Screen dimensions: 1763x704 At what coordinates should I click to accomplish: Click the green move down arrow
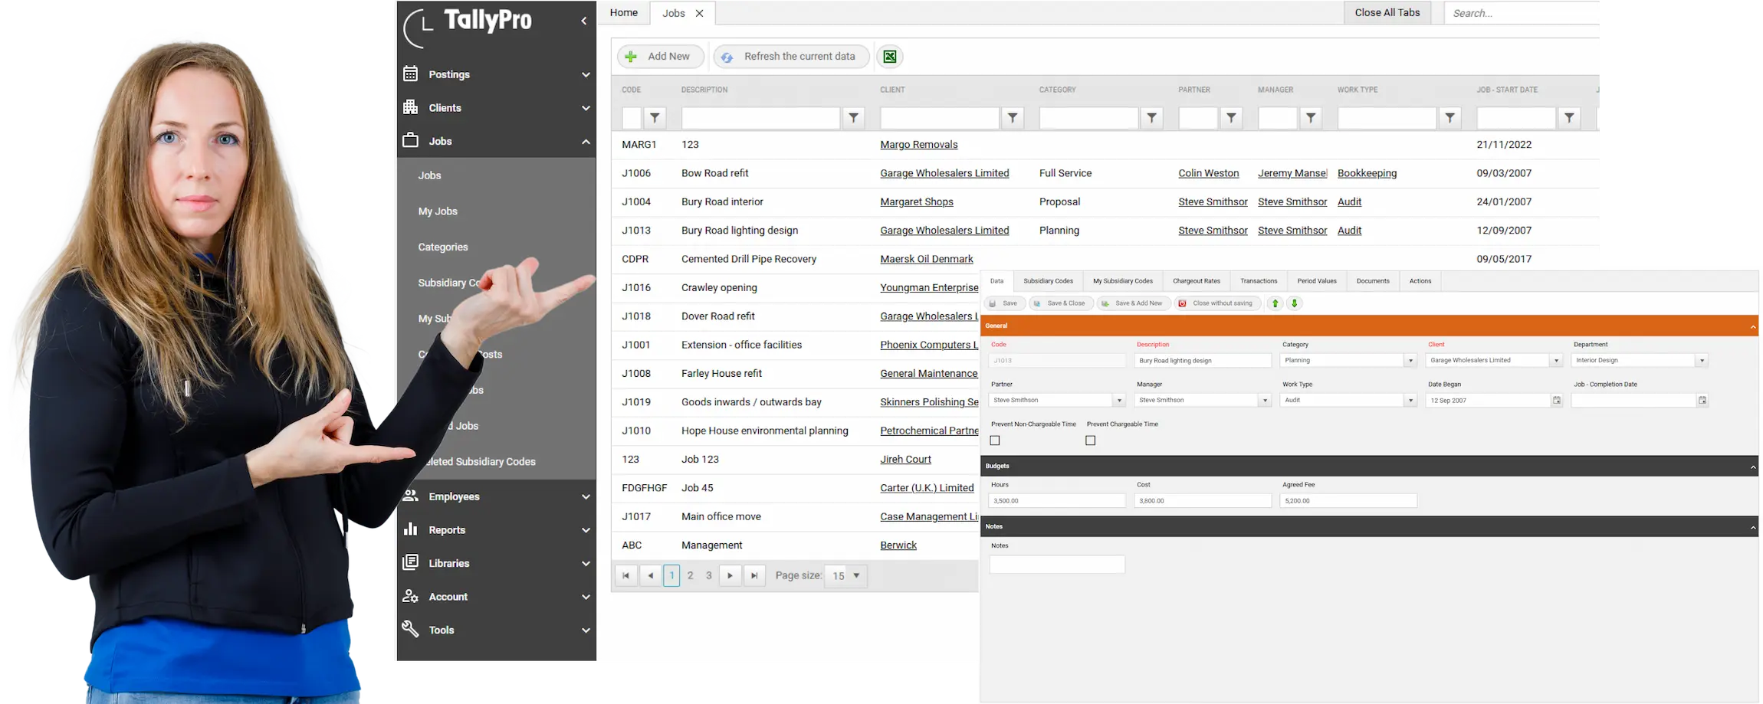1295,303
